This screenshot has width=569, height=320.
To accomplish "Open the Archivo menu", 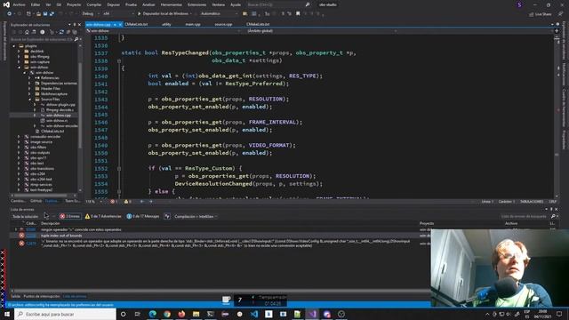I will pyautogui.click(x=20, y=4).
